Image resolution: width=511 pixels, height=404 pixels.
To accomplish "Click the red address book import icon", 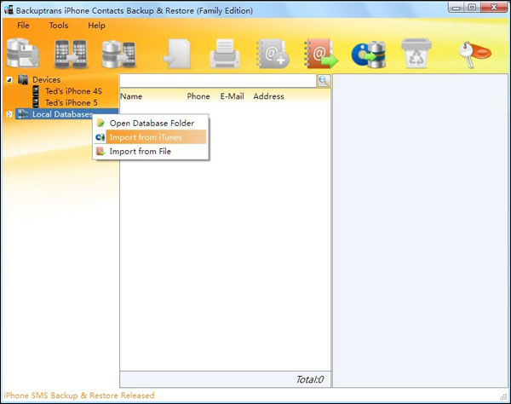I will coord(321,54).
